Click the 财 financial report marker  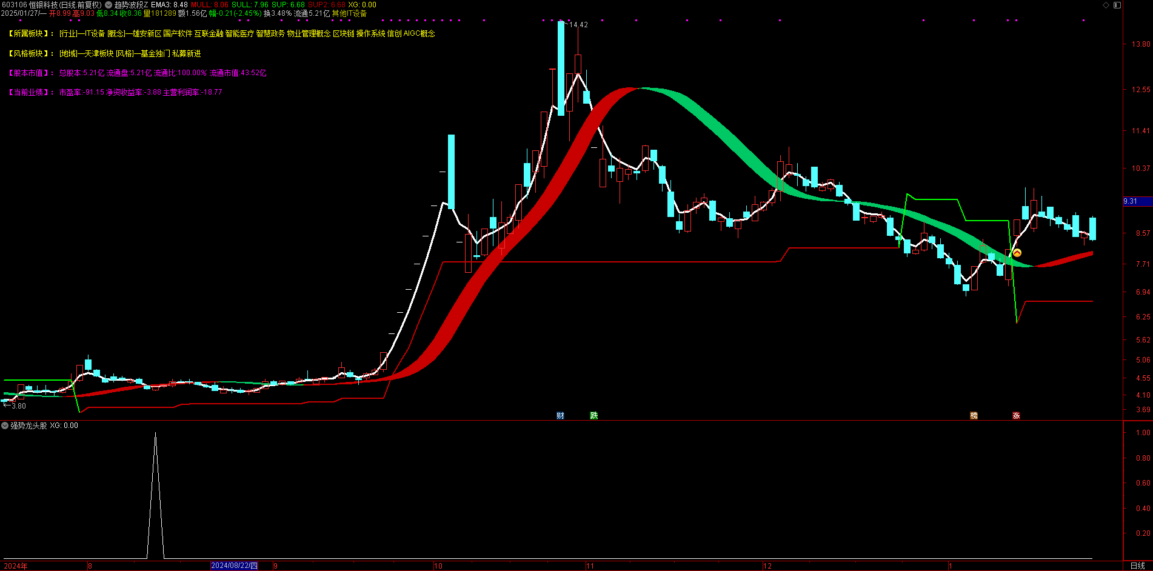tap(560, 415)
